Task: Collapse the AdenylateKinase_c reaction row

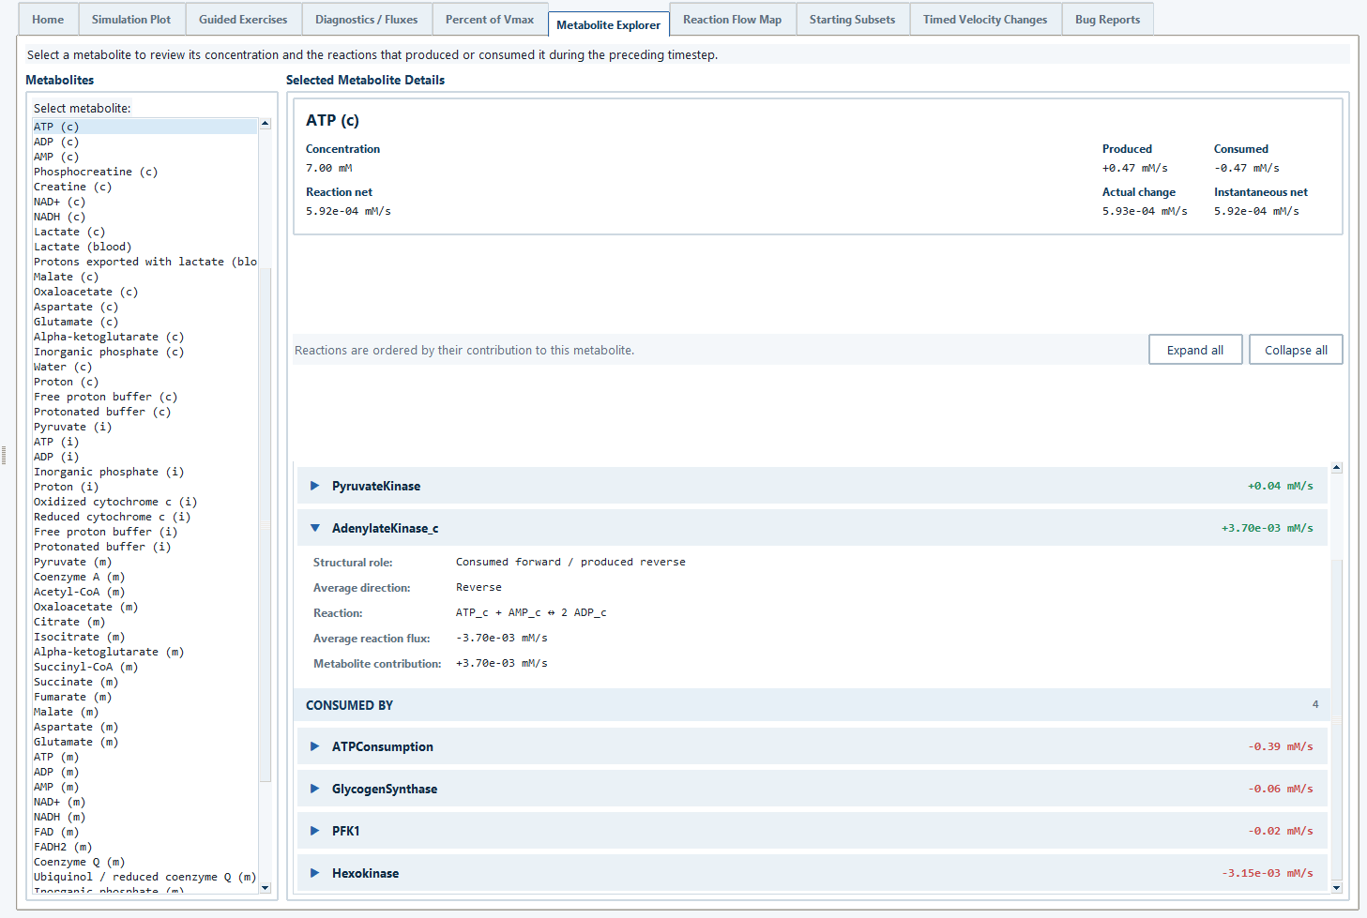Action: 813,528
